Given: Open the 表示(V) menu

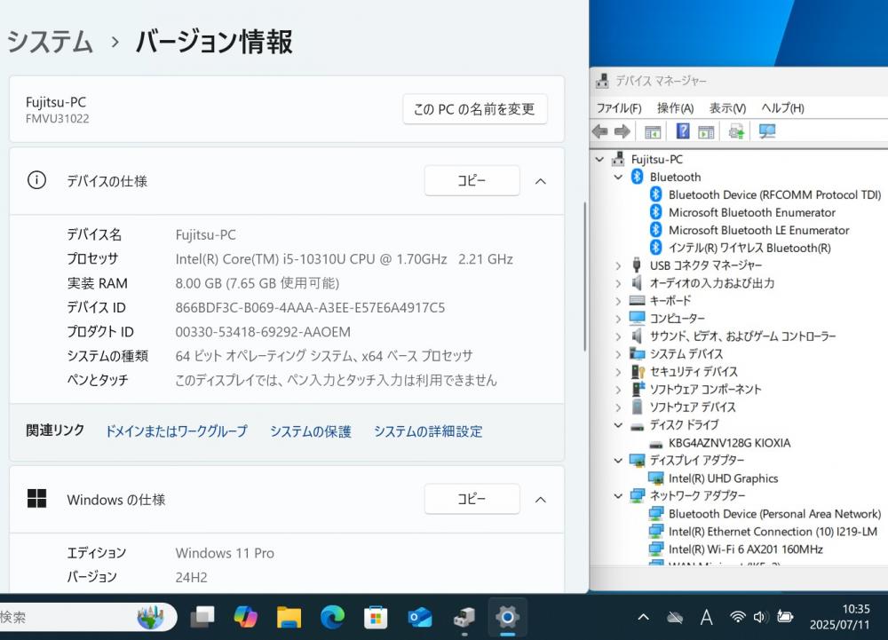Looking at the screenshot, I should (x=728, y=108).
